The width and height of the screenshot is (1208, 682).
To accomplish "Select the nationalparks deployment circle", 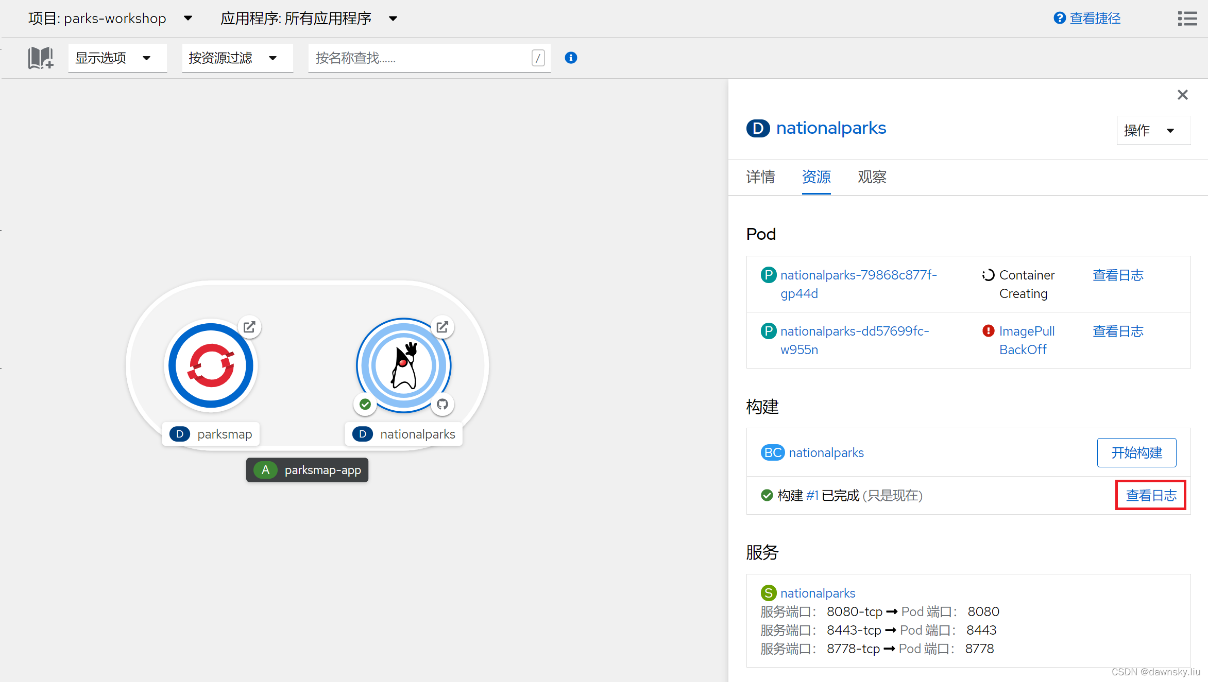I will pyautogui.click(x=404, y=364).
